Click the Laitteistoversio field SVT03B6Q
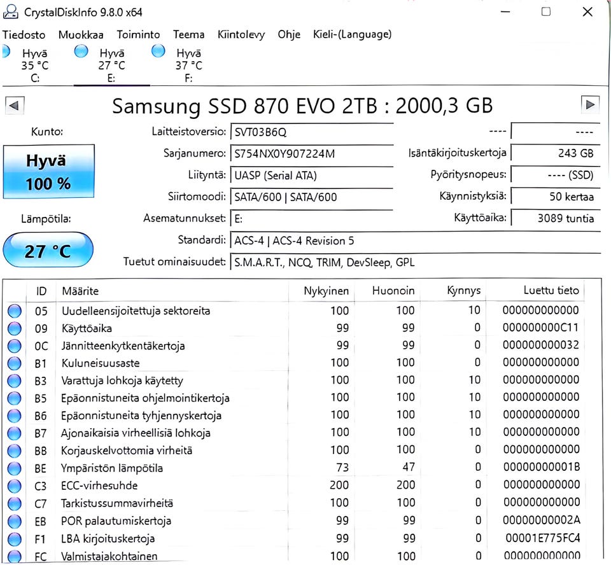The height and width of the screenshot is (565, 611). click(x=312, y=132)
